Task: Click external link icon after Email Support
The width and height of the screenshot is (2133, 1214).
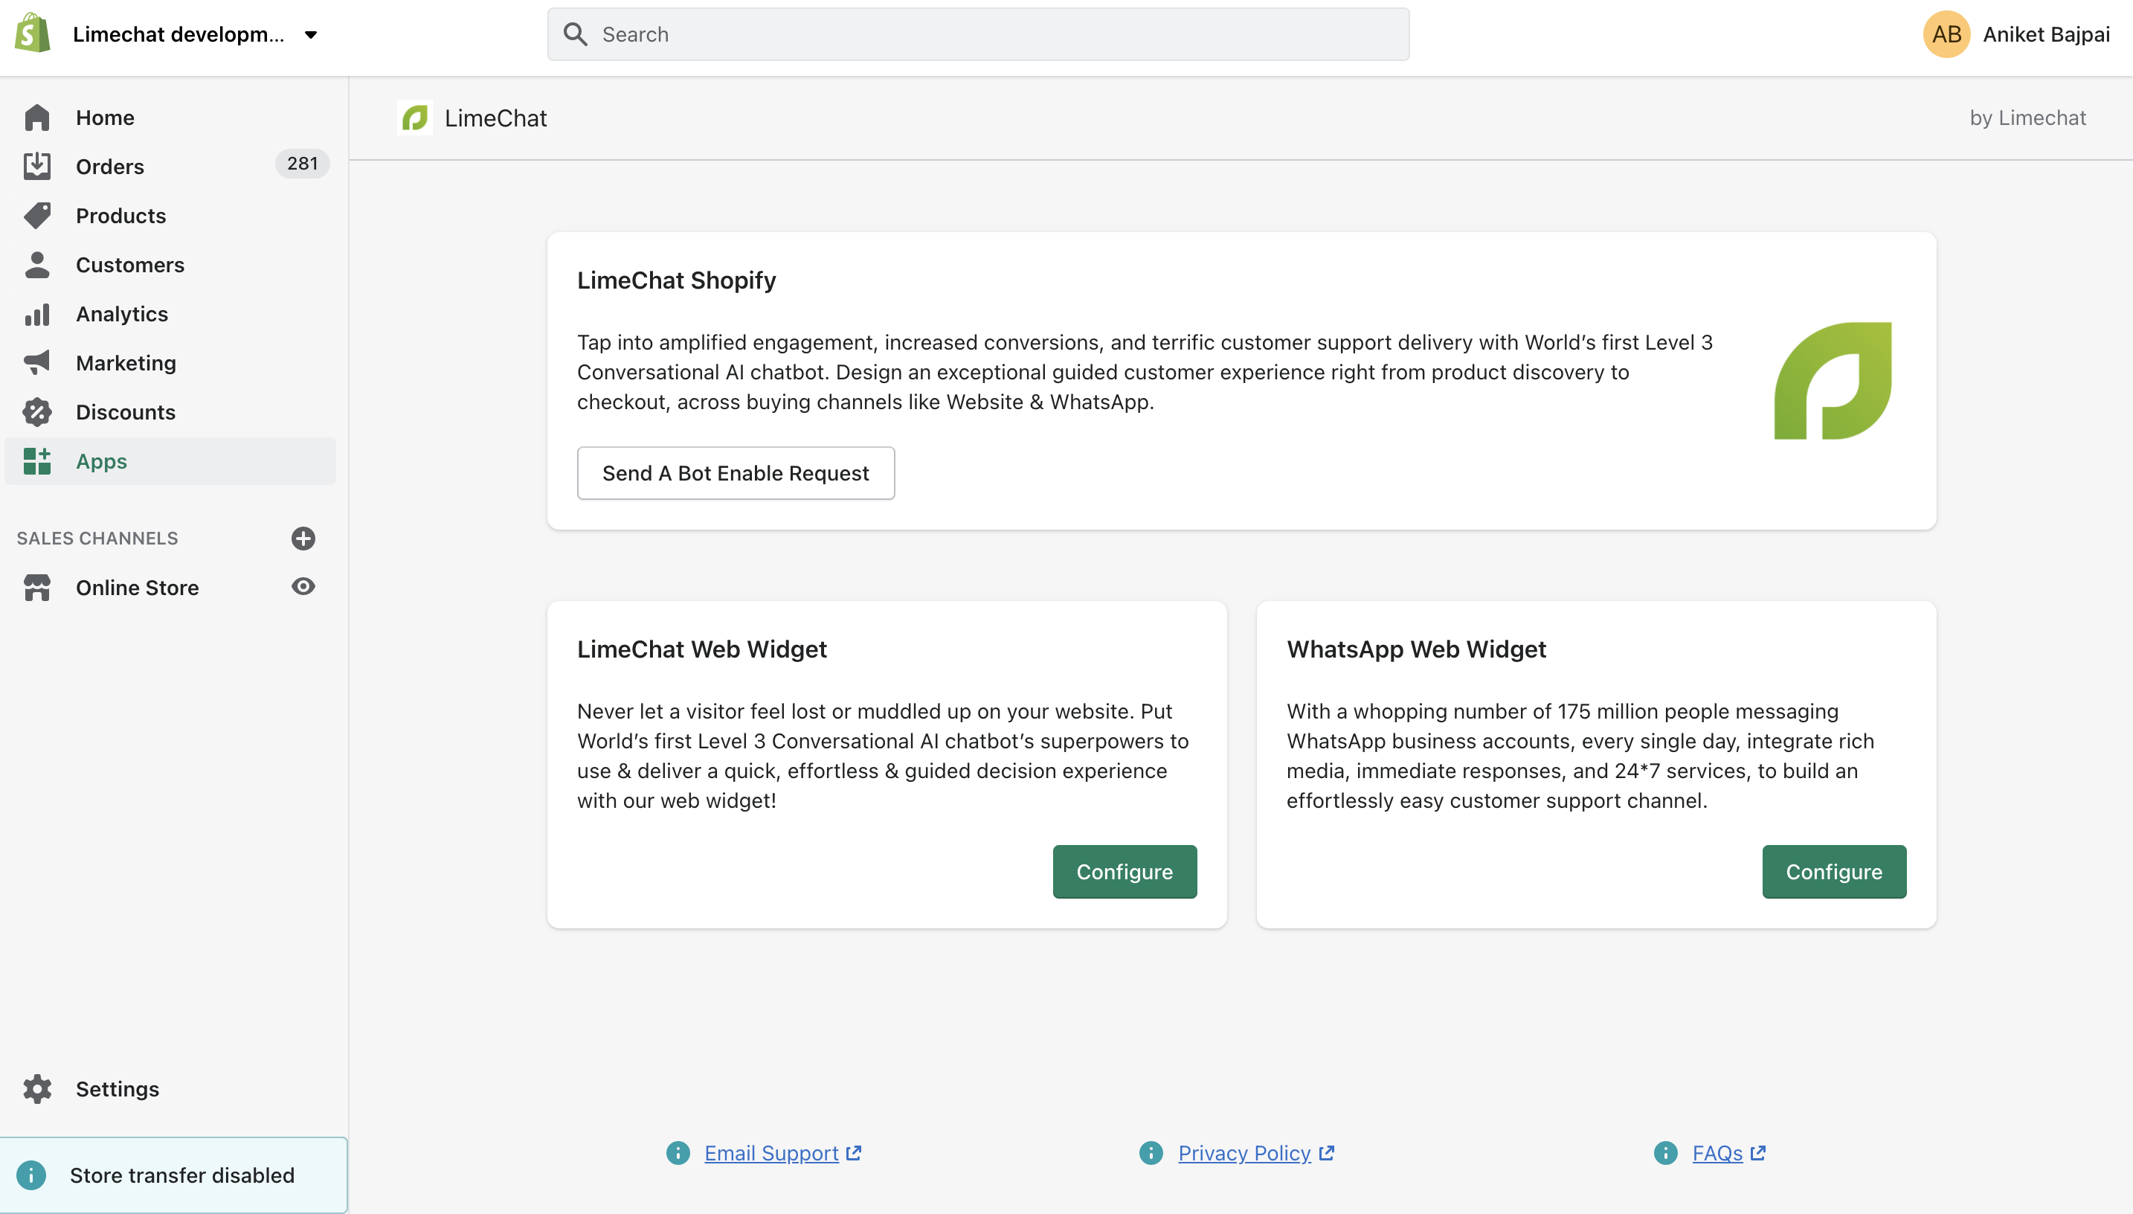Action: 854,1153
